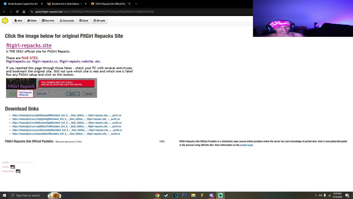The image size is (353, 199).
Task: Click the 'Download links' heading
Action: 22,109
